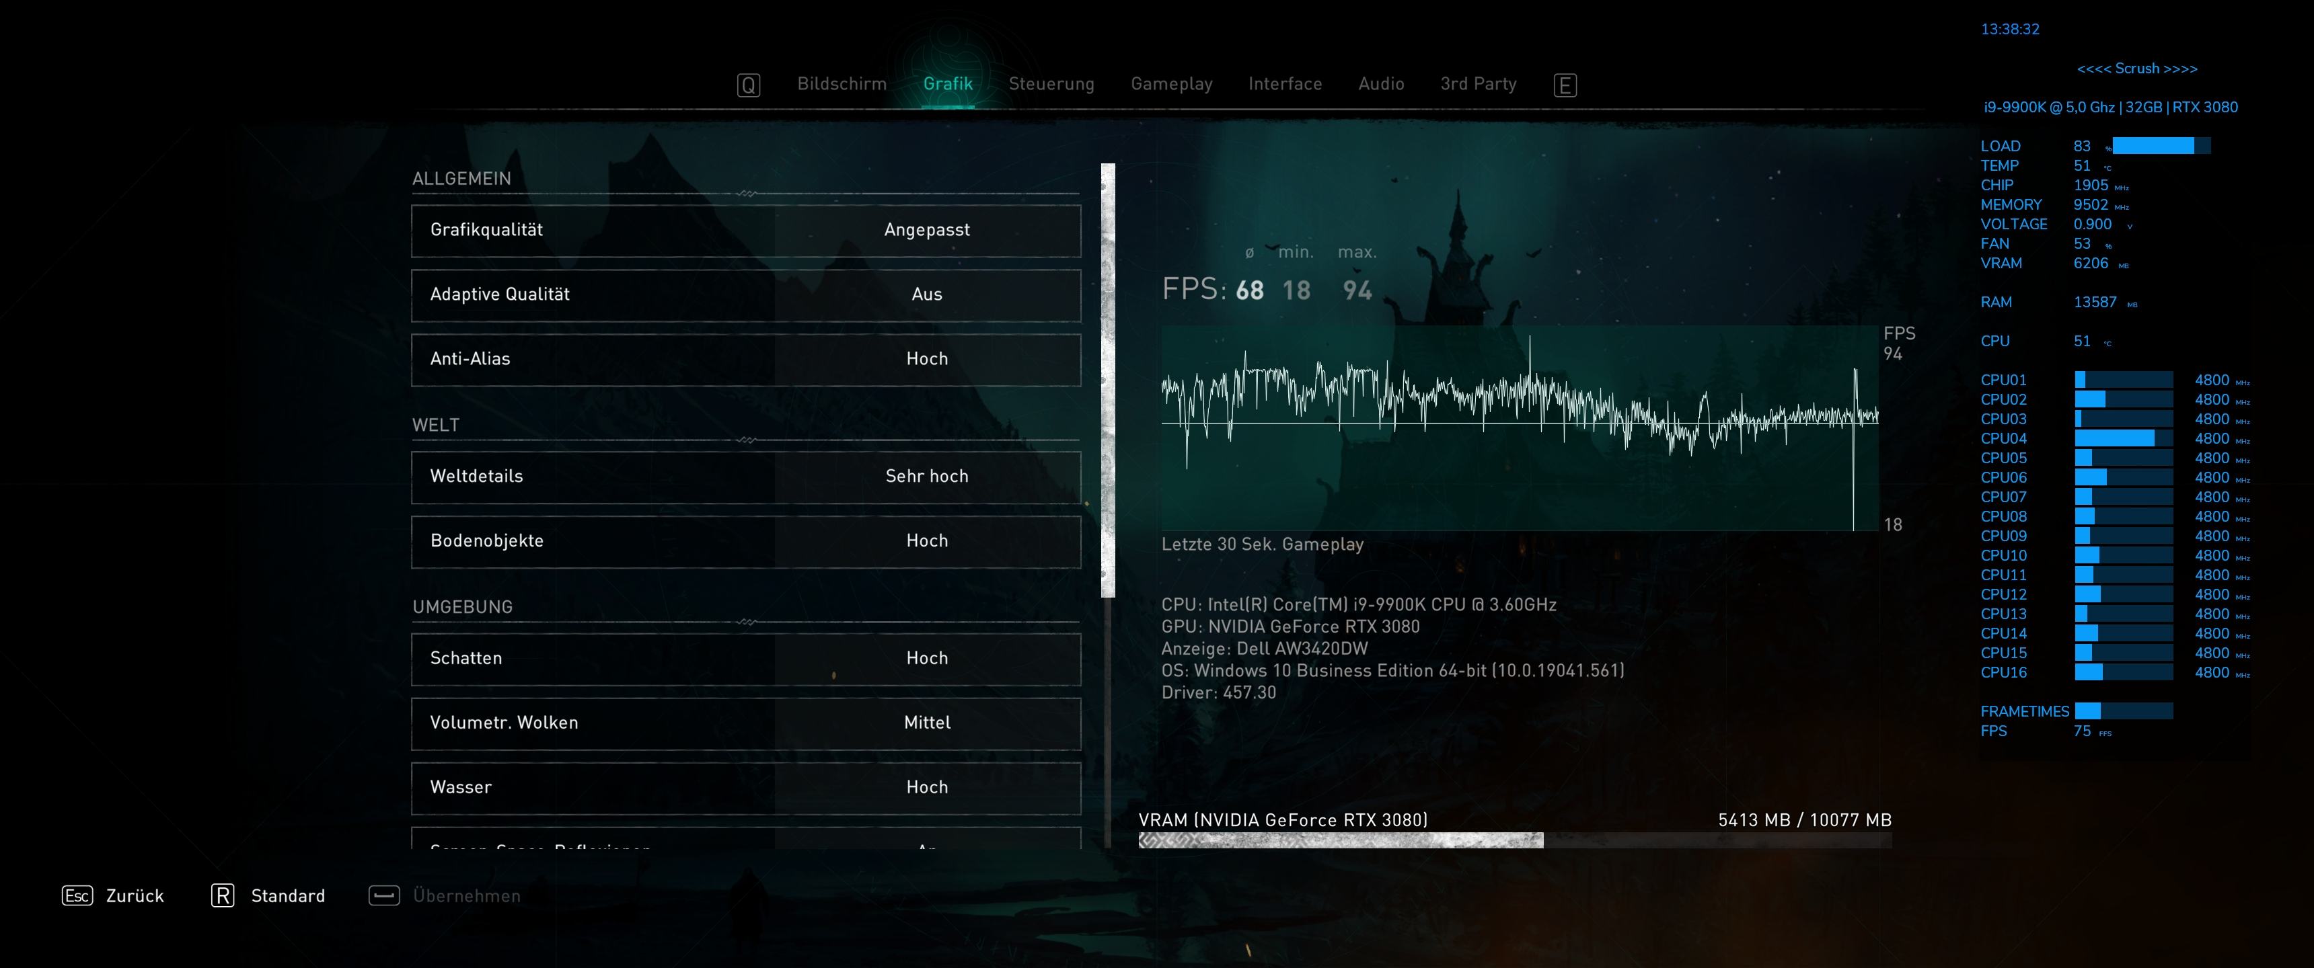Click the E next-tab key icon
The width and height of the screenshot is (2314, 968).
(1565, 85)
